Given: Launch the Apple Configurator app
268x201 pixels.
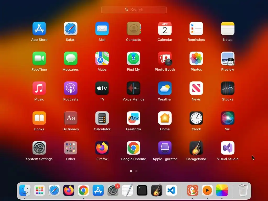Looking at the screenshot, I should tap(165, 148).
